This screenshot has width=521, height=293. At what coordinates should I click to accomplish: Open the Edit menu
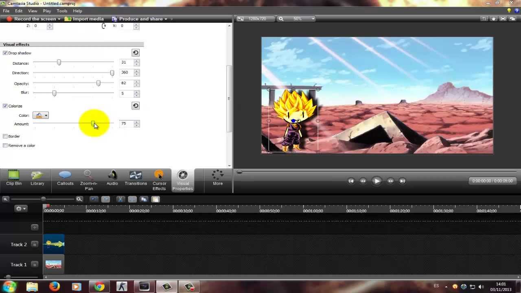[x=19, y=11]
